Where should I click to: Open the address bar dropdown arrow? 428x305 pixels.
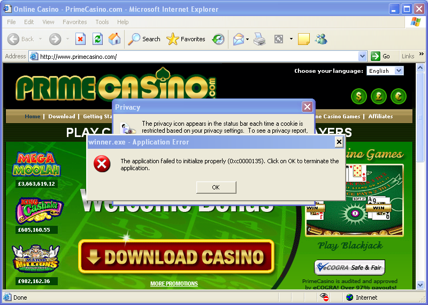[x=362, y=56]
